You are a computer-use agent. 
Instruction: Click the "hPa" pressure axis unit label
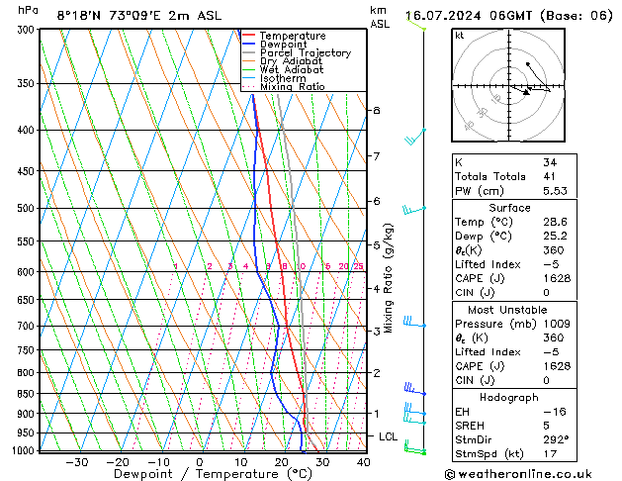pyautogui.click(x=28, y=11)
